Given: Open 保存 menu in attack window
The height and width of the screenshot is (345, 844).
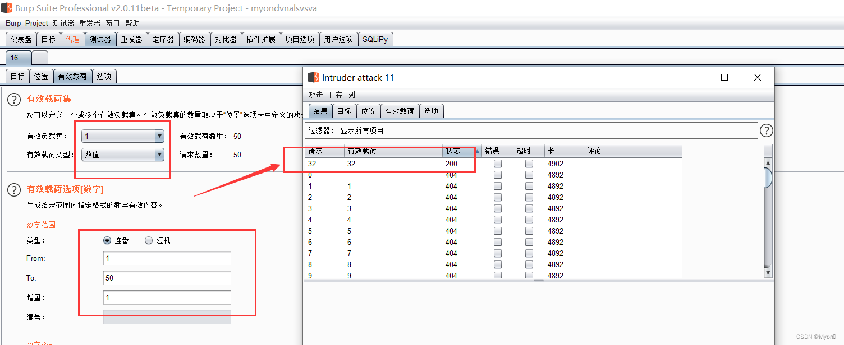Looking at the screenshot, I should click(x=336, y=95).
